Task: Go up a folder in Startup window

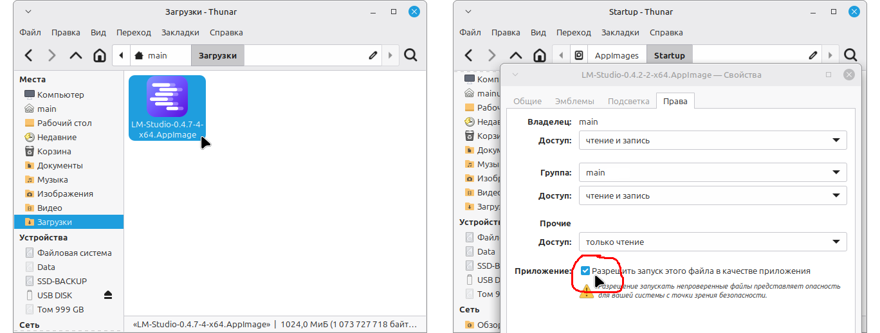Action: click(x=516, y=55)
